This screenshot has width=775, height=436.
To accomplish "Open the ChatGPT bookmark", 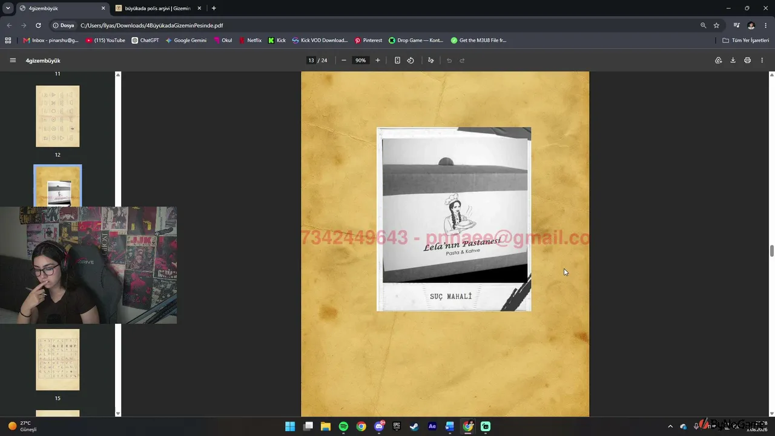I will (x=145, y=41).
